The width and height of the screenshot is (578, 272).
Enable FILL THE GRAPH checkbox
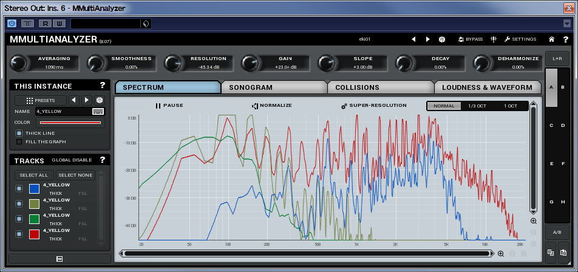[19, 141]
